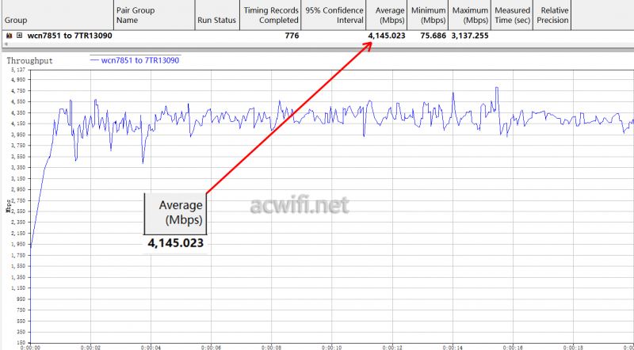Image resolution: width=634 pixels, height=350 pixels.
Task: Click the 95% Confidence Interval header
Action: [x=334, y=15]
